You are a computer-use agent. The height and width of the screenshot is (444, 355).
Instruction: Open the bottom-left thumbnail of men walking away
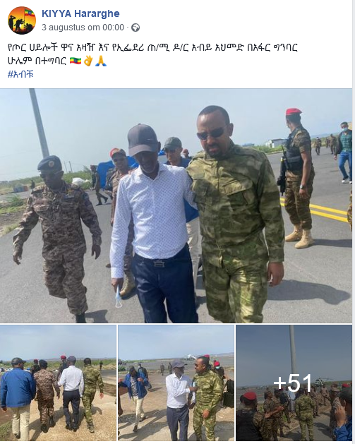(58, 383)
